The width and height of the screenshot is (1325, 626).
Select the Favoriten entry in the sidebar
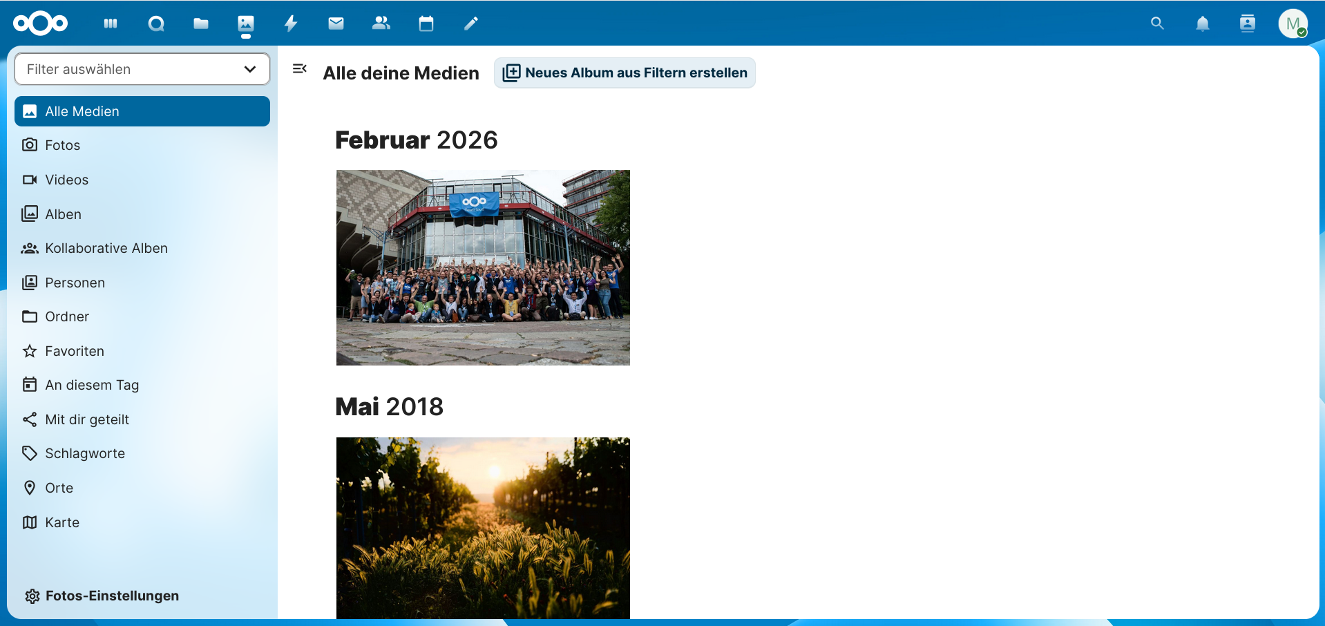(x=74, y=350)
